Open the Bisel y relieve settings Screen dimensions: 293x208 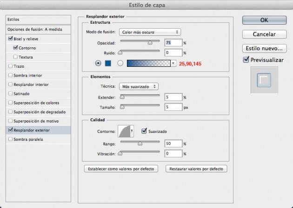click(x=26, y=39)
